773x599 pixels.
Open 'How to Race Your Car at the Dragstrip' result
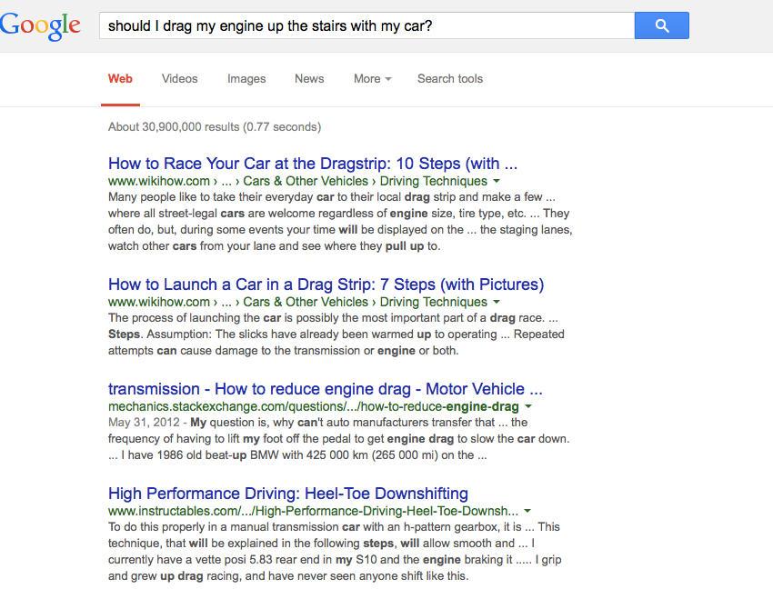[x=313, y=164]
